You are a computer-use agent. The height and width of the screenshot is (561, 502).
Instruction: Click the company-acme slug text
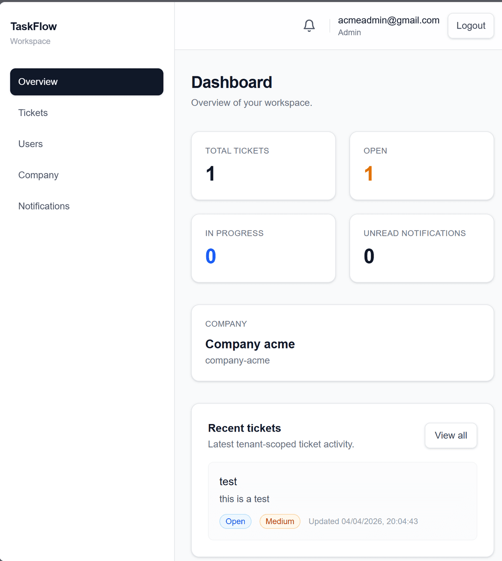(x=237, y=360)
